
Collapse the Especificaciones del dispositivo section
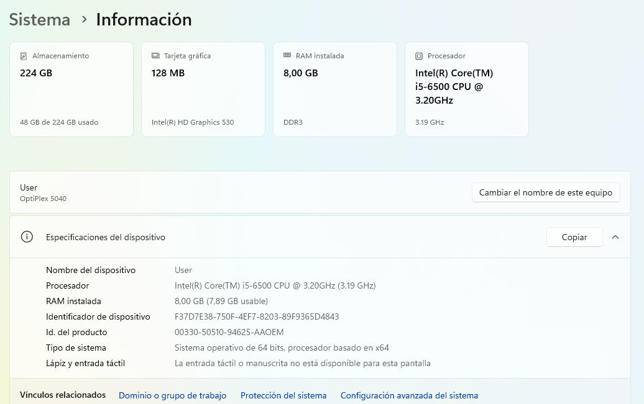click(x=615, y=237)
